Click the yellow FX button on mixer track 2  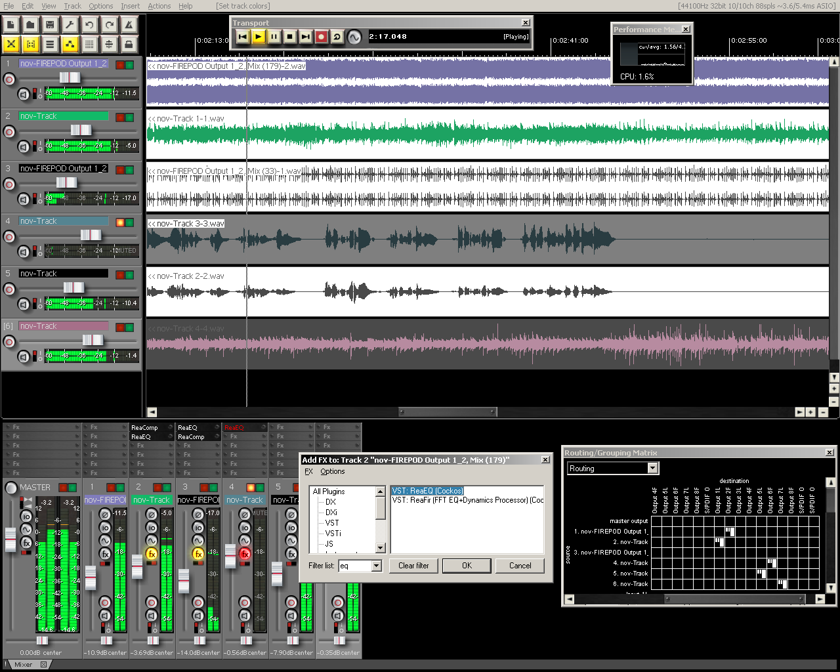[152, 554]
